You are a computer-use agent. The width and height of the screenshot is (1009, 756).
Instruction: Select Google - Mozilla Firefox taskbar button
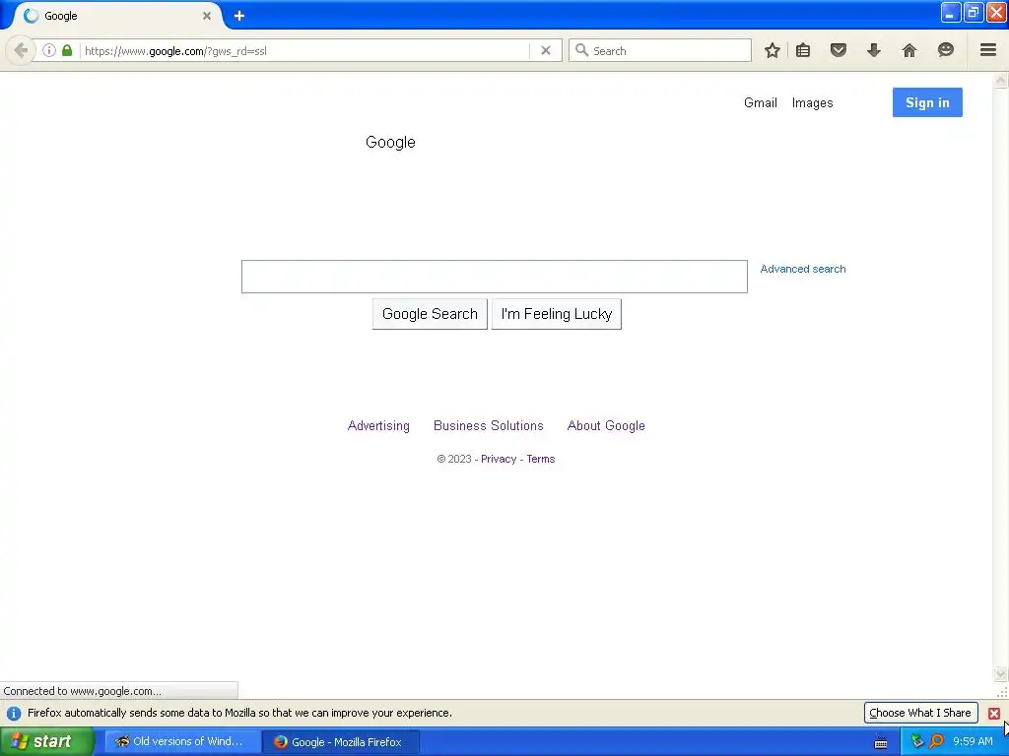(341, 742)
